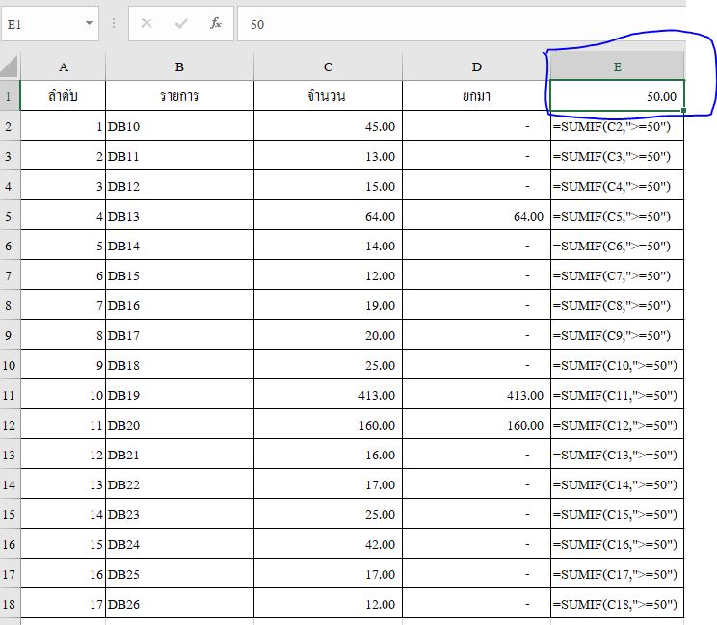Click header cell ลำดับ
717x625 pixels.
(x=63, y=96)
